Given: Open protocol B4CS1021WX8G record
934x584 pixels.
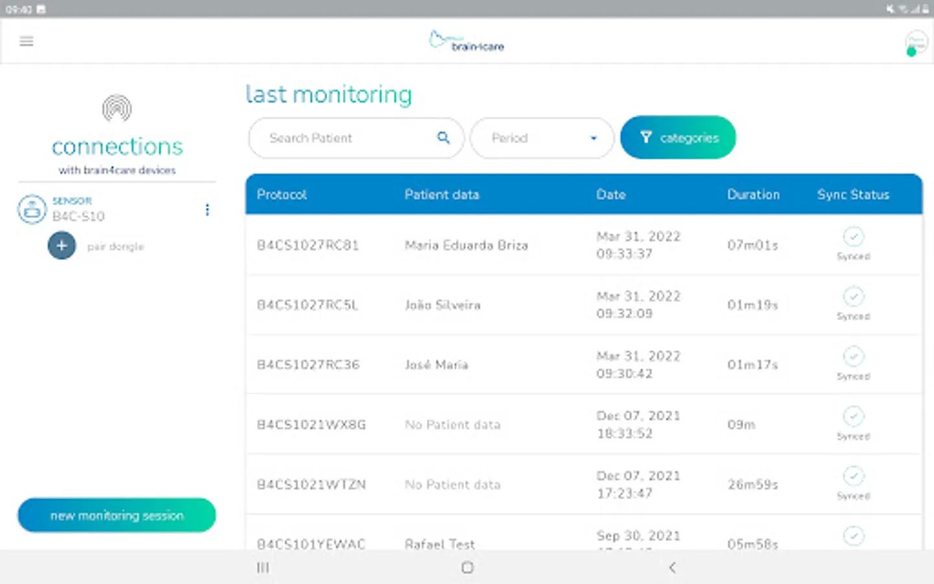Looking at the screenshot, I should tap(311, 425).
